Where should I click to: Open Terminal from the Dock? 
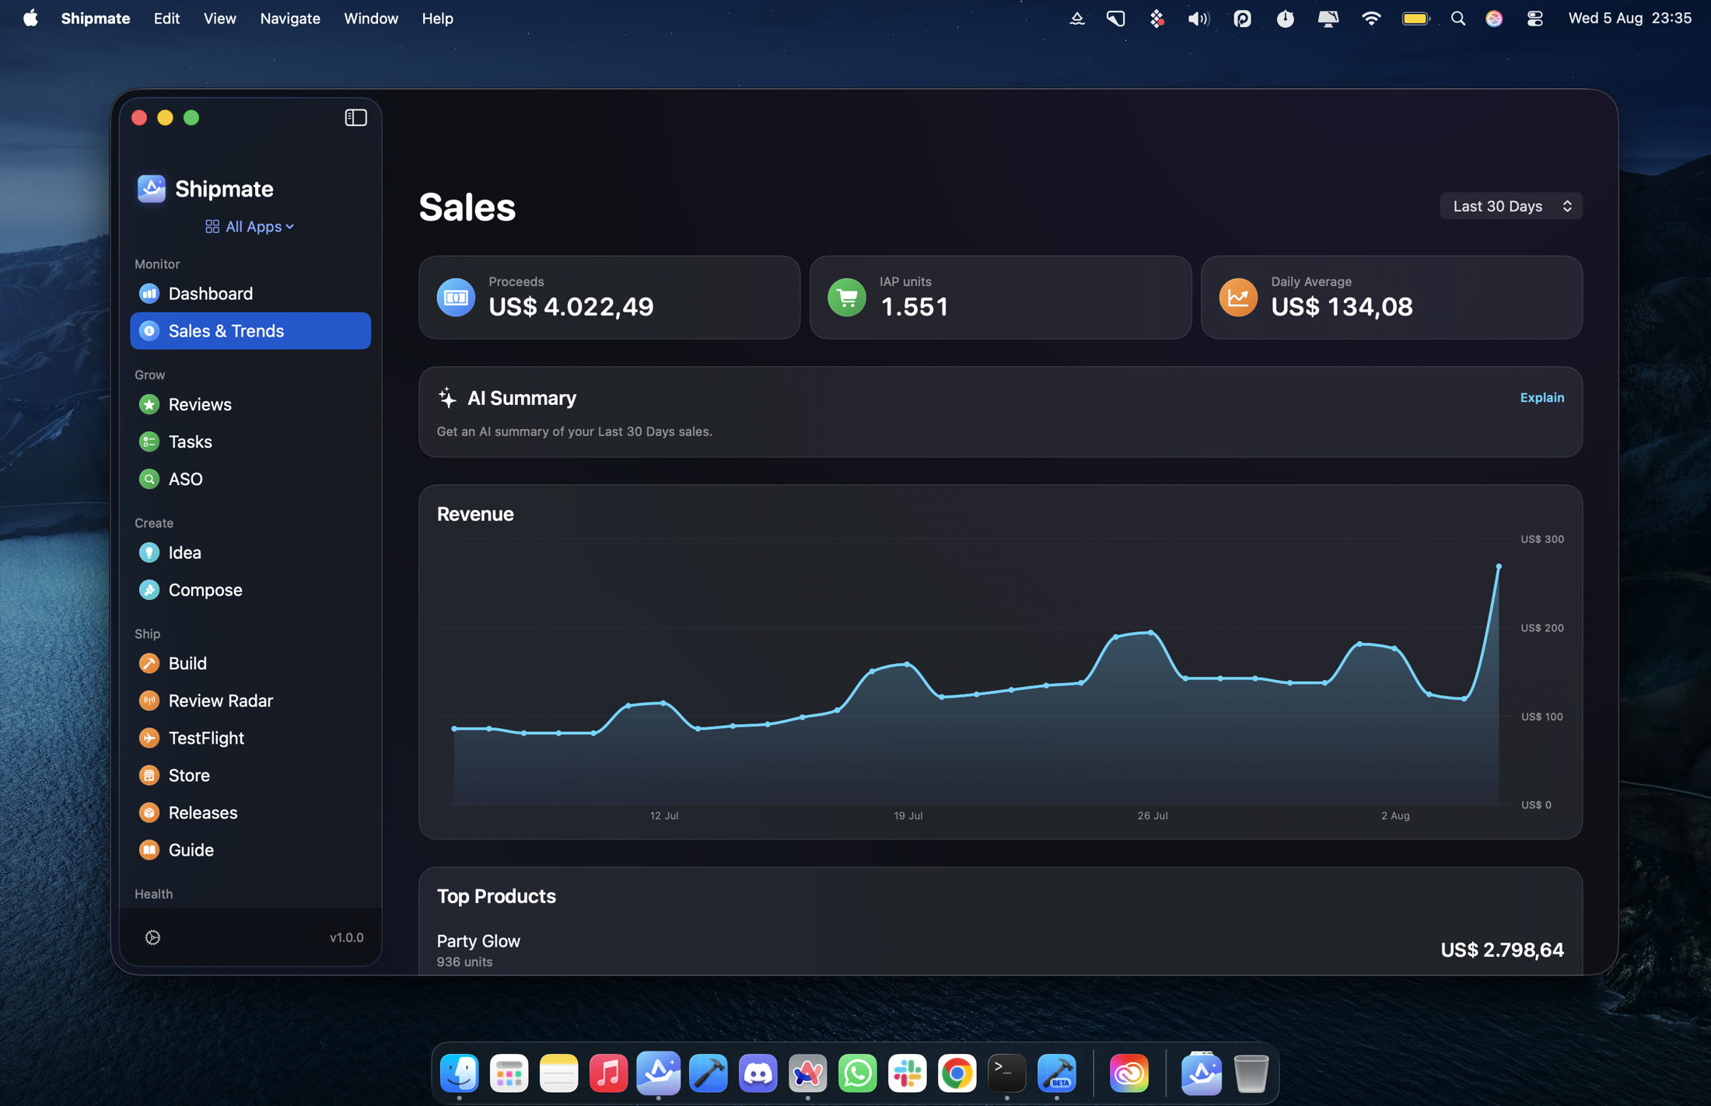tap(1007, 1073)
